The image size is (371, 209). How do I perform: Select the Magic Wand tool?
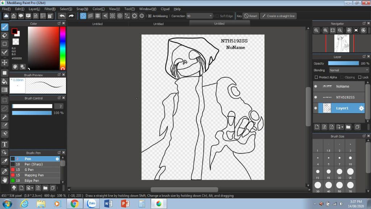[5, 117]
